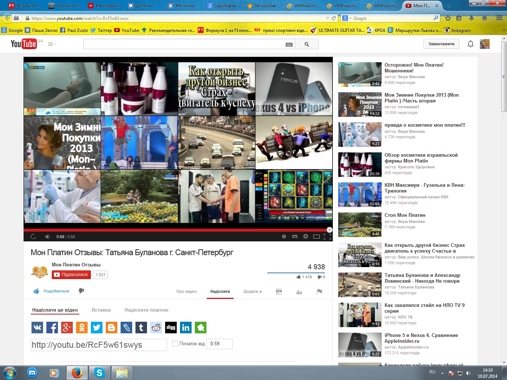
Task: Mute the video volume
Action: (x=47, y=237)
